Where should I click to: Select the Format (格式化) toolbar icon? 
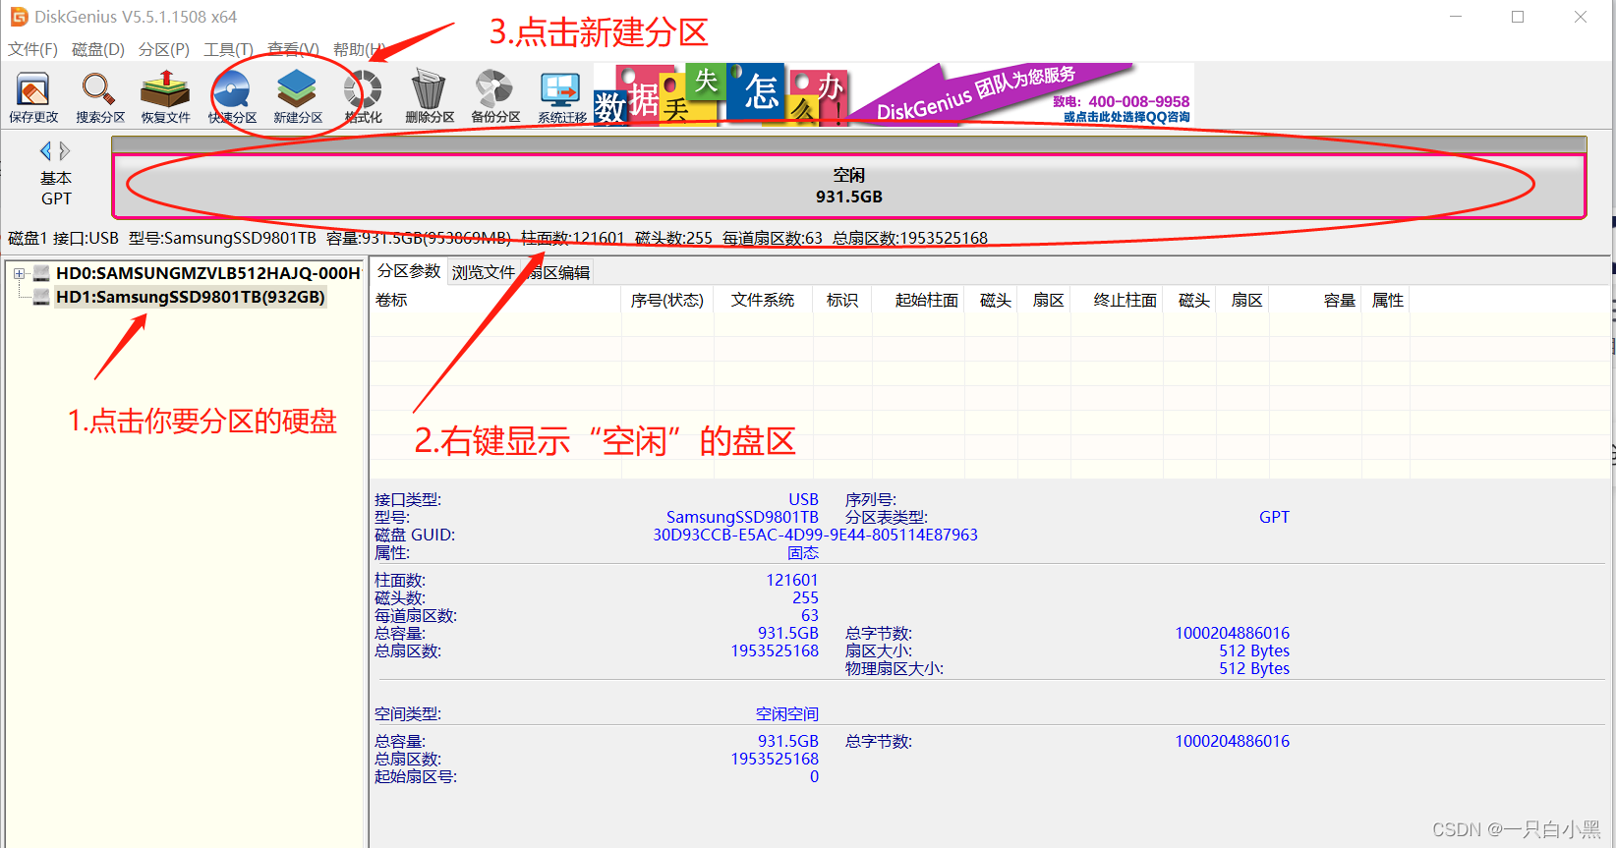click(363, 96)
